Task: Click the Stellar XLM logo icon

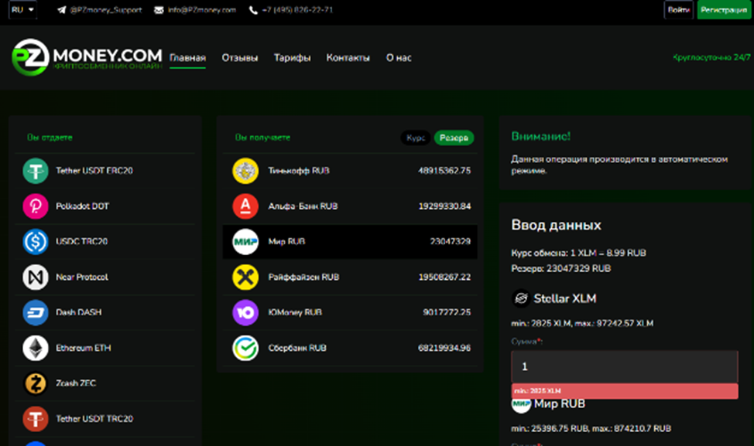Action: pos(521,298)
